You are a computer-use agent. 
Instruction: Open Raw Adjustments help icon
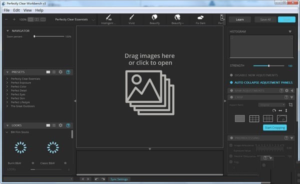pos(281,90)
